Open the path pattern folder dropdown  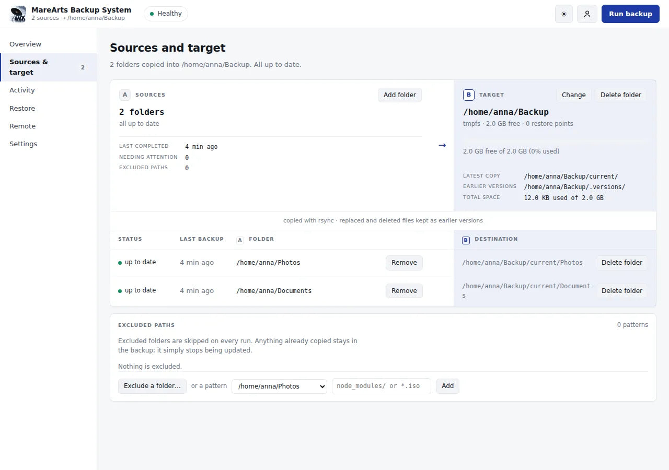point(279,386)
